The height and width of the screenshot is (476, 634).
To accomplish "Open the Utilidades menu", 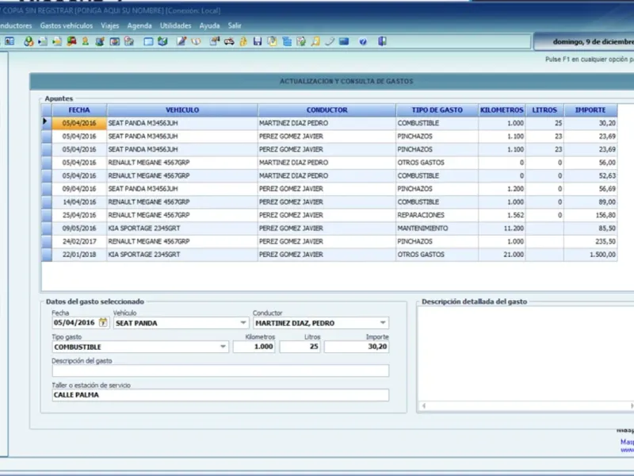I will coord(175,25).
